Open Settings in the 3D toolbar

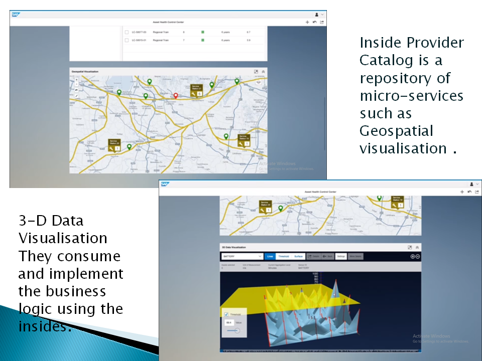[x=341, y=256]
